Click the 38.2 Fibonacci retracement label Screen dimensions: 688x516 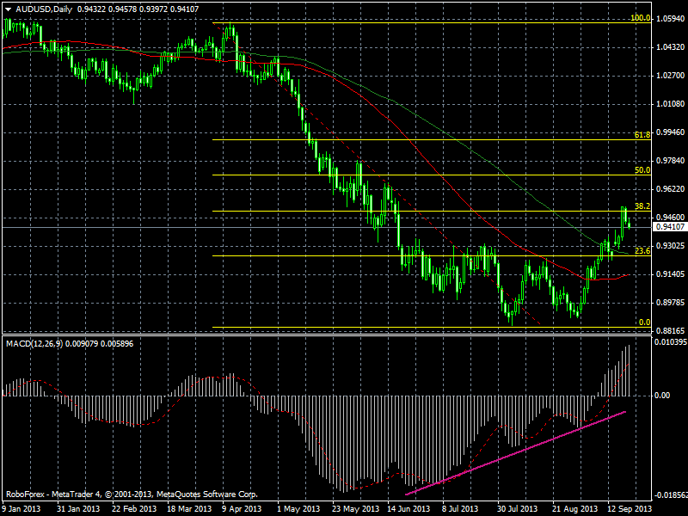642,206
